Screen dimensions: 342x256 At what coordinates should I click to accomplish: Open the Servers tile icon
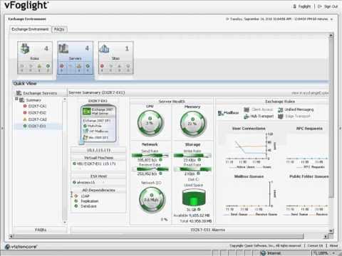tap(63, 48)
